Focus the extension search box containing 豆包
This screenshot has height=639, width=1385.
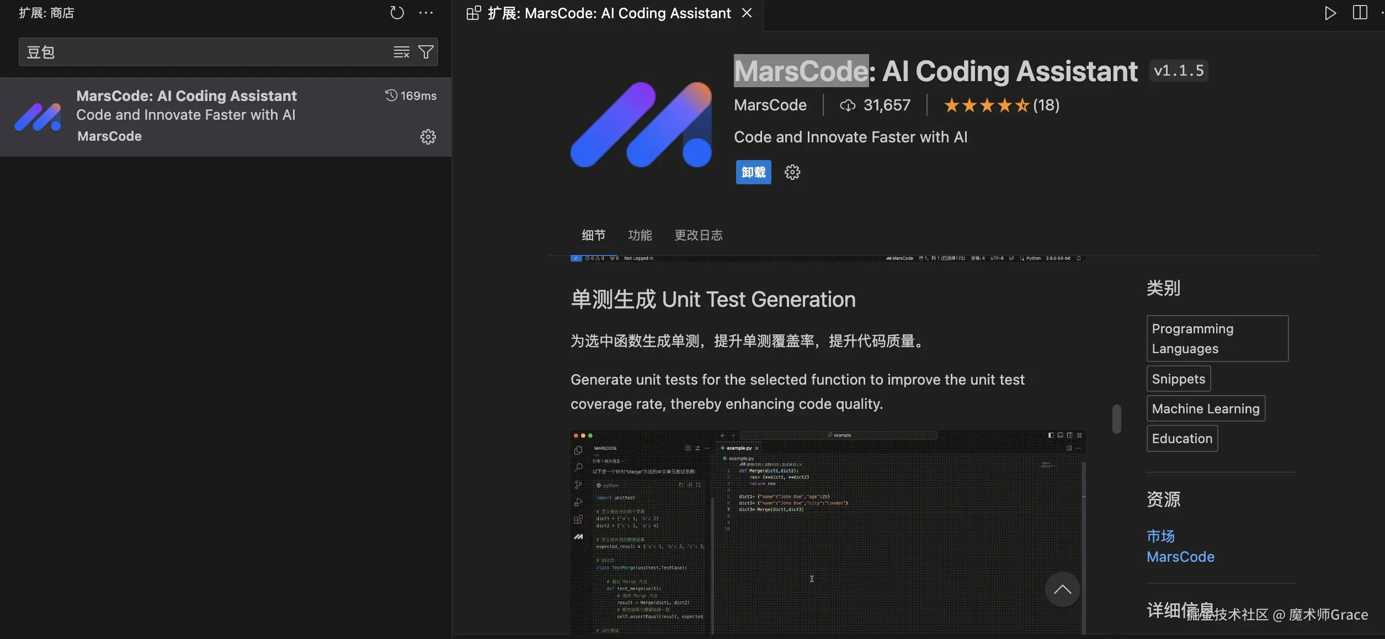pos(204,52)
